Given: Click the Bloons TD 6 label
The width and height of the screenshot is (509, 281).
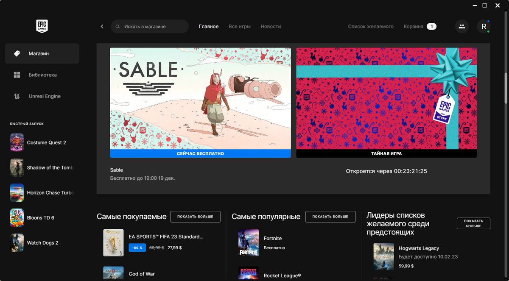Looking at the screenshot, I should pos(41,218).
